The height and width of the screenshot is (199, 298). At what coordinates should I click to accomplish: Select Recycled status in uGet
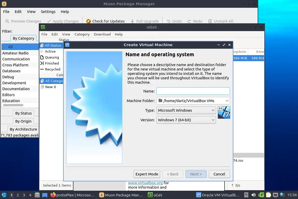coord(51,69)
